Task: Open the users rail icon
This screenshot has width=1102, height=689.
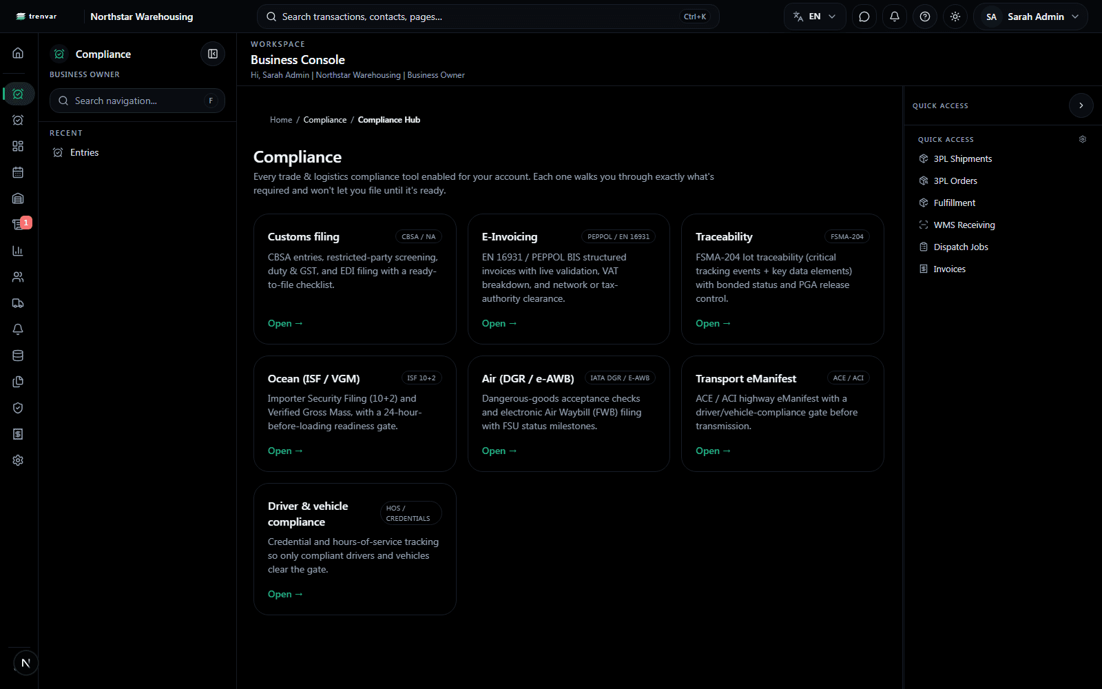Action: 18,277
